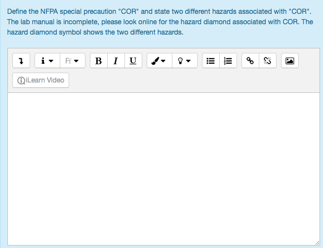Click the question text starting 'Define the NFPA'
This screenshot has width=323, height=248.
(x=160, y=22)
